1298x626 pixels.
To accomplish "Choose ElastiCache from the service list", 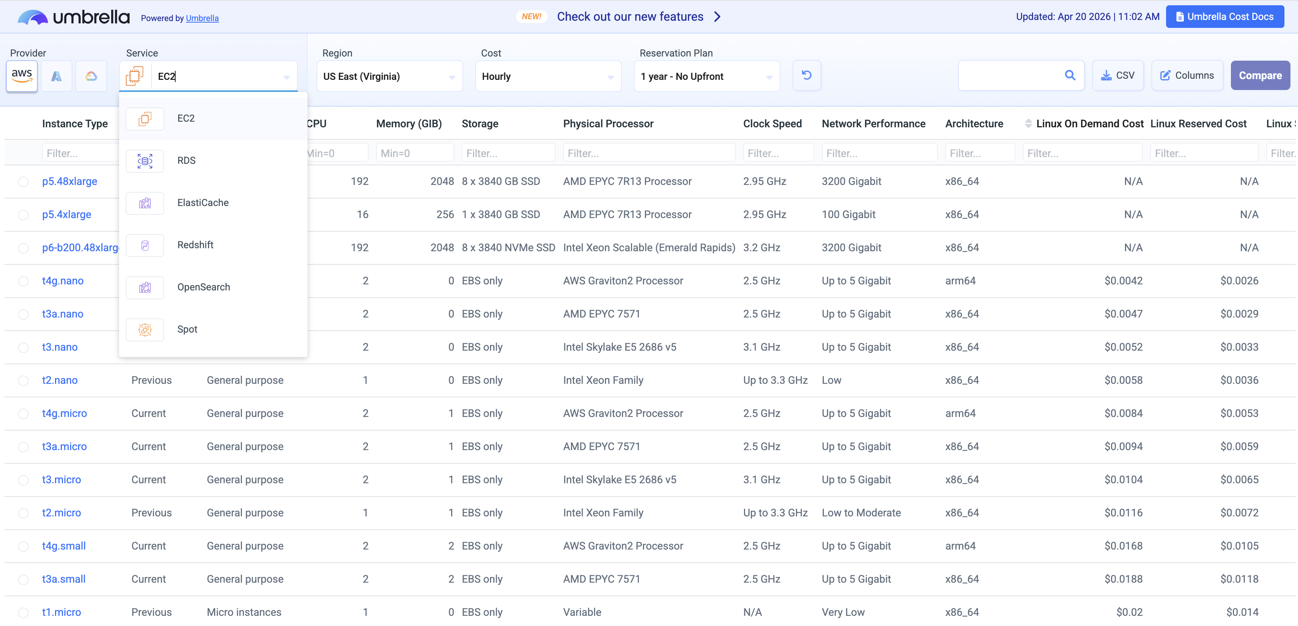I will coord(202,203).
